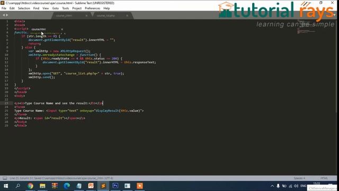The height and width of the screenshot is (191, 339).
Task: Open Microsoft Edge from taskbar
Action: 67,186
